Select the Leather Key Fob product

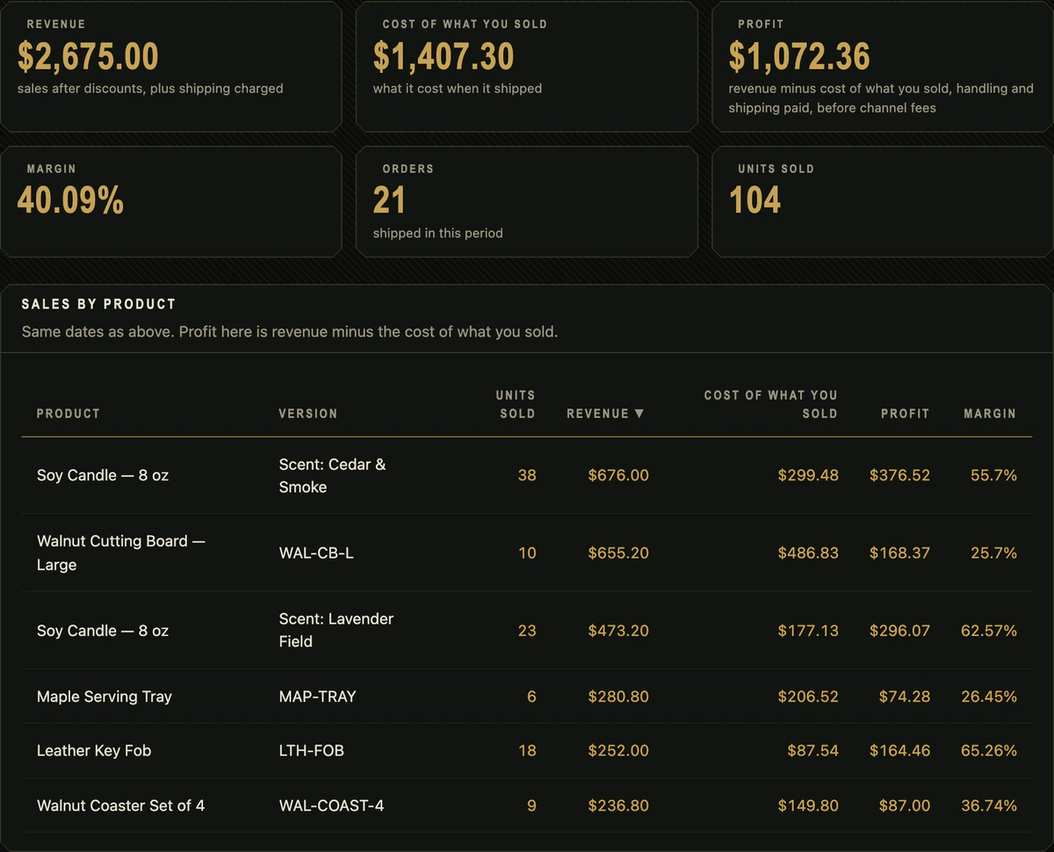[94, 751]
